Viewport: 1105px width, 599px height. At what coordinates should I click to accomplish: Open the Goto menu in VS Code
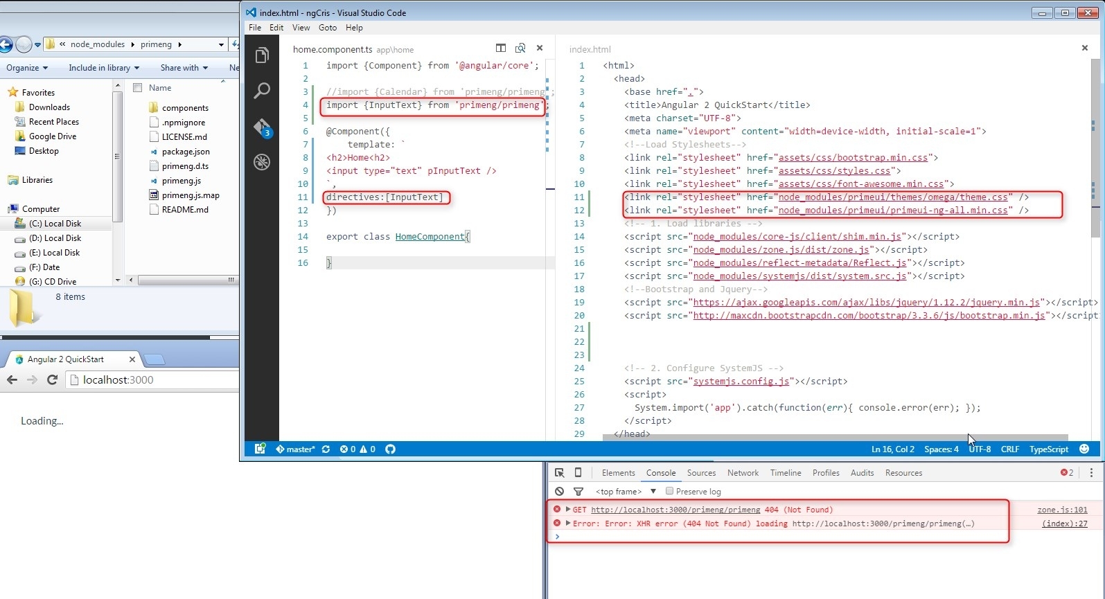pyautogui.click(x=328, y=28)
